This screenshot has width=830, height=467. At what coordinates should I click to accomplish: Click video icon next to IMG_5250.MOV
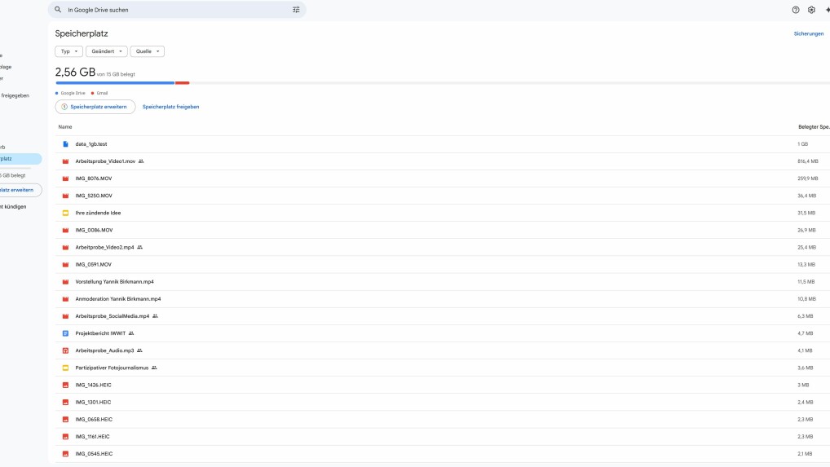click(66, 196)
